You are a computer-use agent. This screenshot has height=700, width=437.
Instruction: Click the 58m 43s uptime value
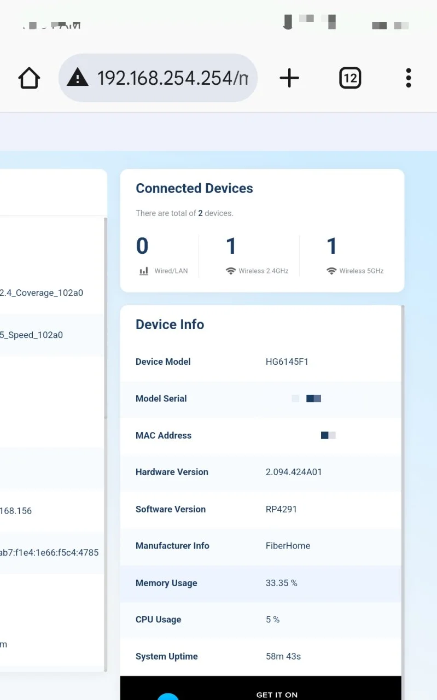tap(283, 656)
